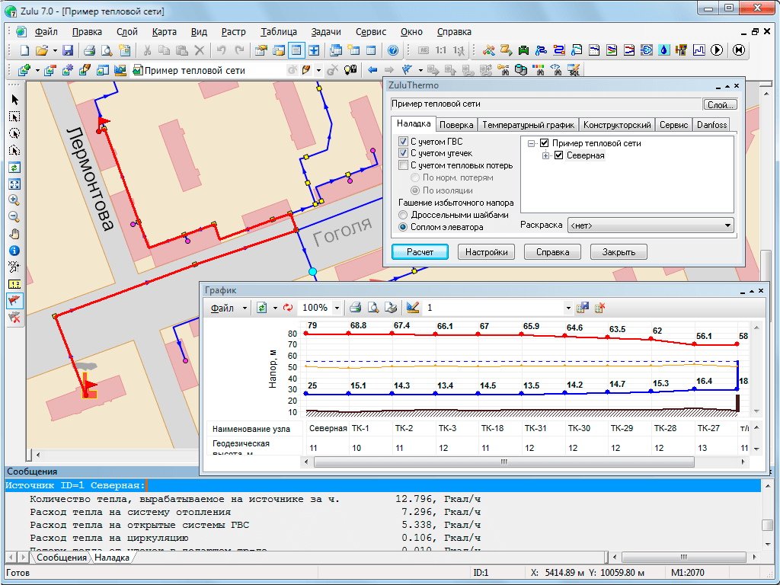The height and width of the screenshot is (585, 780).
Task: Expand the Северная tree node
Action: tap(546, 156)
